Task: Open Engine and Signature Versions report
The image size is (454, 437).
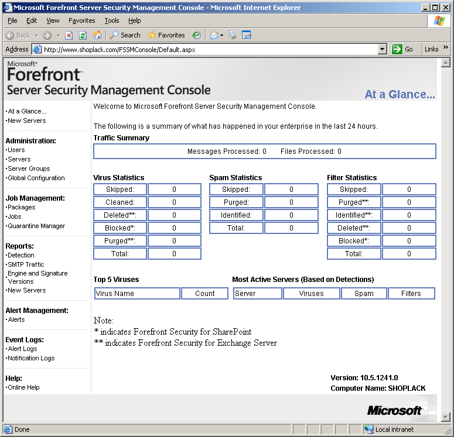Action: point(37,277)
